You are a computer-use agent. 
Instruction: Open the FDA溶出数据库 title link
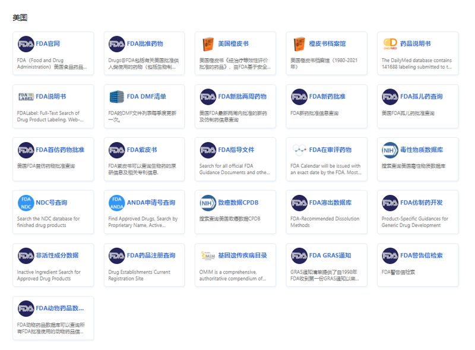point(330,203)
